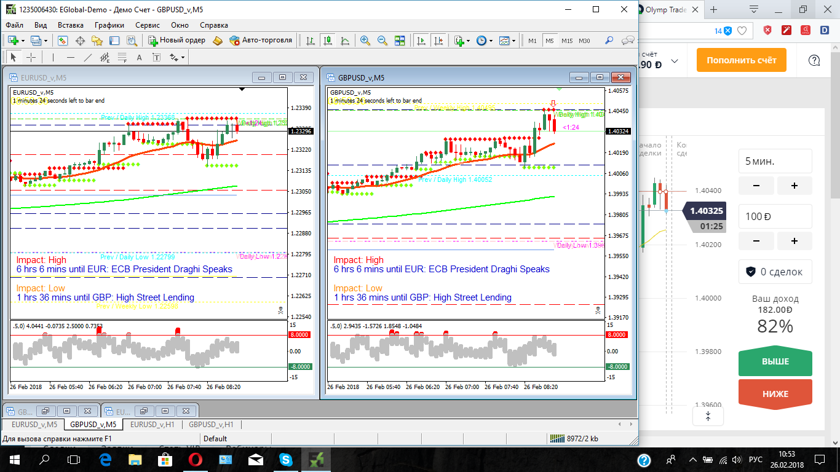Screen dimensions: 840x472
Task: Click the Data Window crosshair-circle icon
Action: click(x=80, y=41)
